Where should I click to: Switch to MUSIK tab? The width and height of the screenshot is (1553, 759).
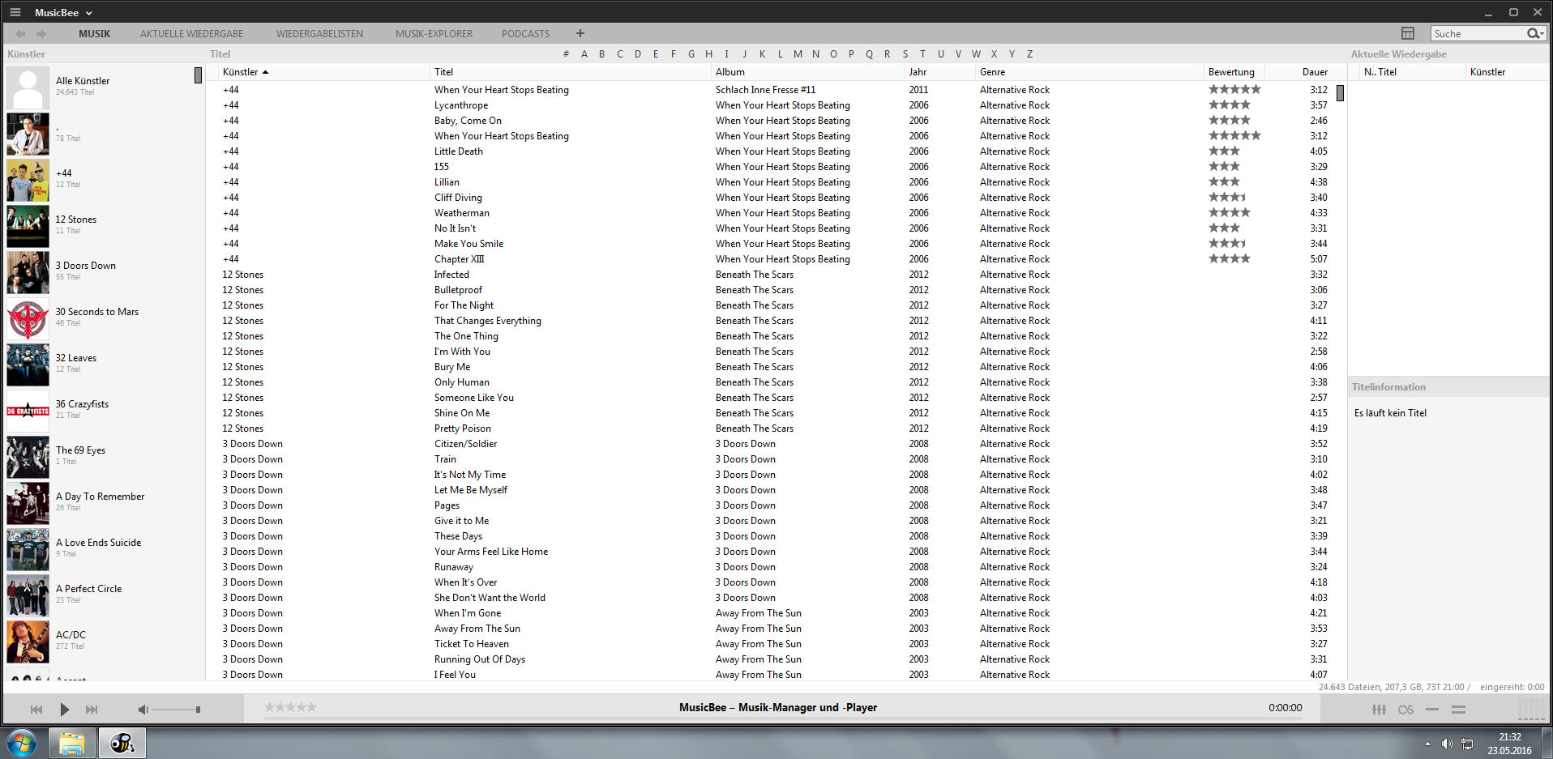[x=94, y=34]
